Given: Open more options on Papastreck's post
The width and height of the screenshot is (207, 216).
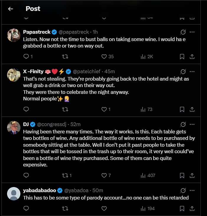Looking at the screenshot, I should click(x=192, y=32).
